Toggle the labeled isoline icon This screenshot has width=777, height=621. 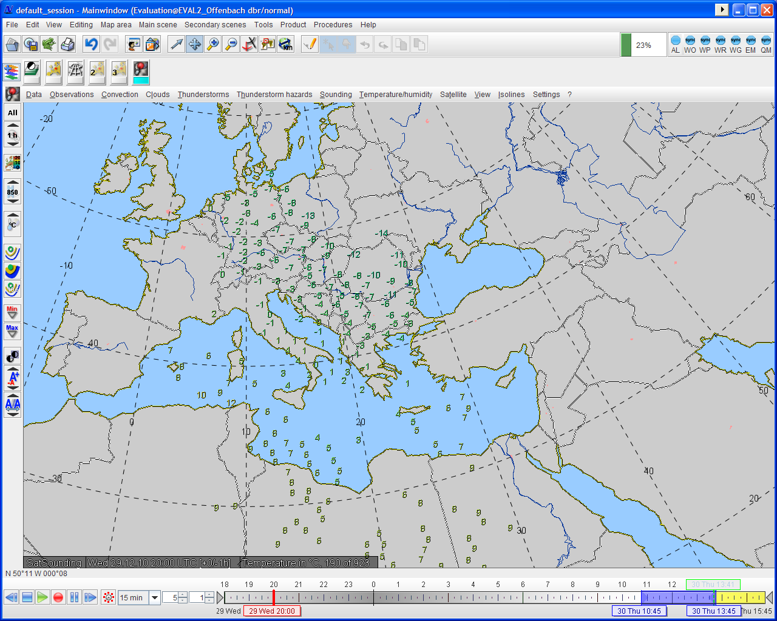click(x=13, y=289)
